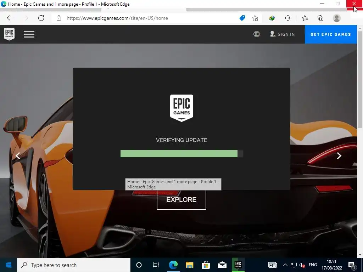Open the Favorites list icon
The width and height of the screenshot is (363, 272).
(305, 18)
